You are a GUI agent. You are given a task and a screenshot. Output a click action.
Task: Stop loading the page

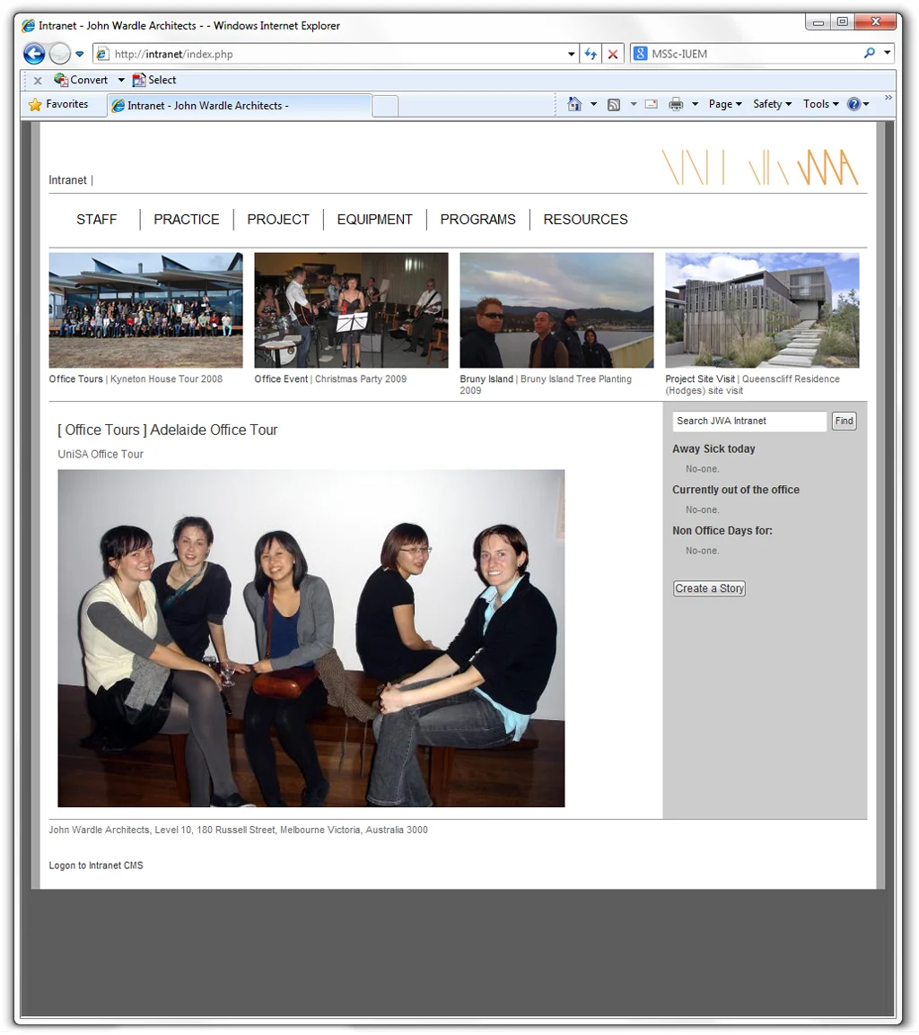pyautogui.click(x=613, y=53)
